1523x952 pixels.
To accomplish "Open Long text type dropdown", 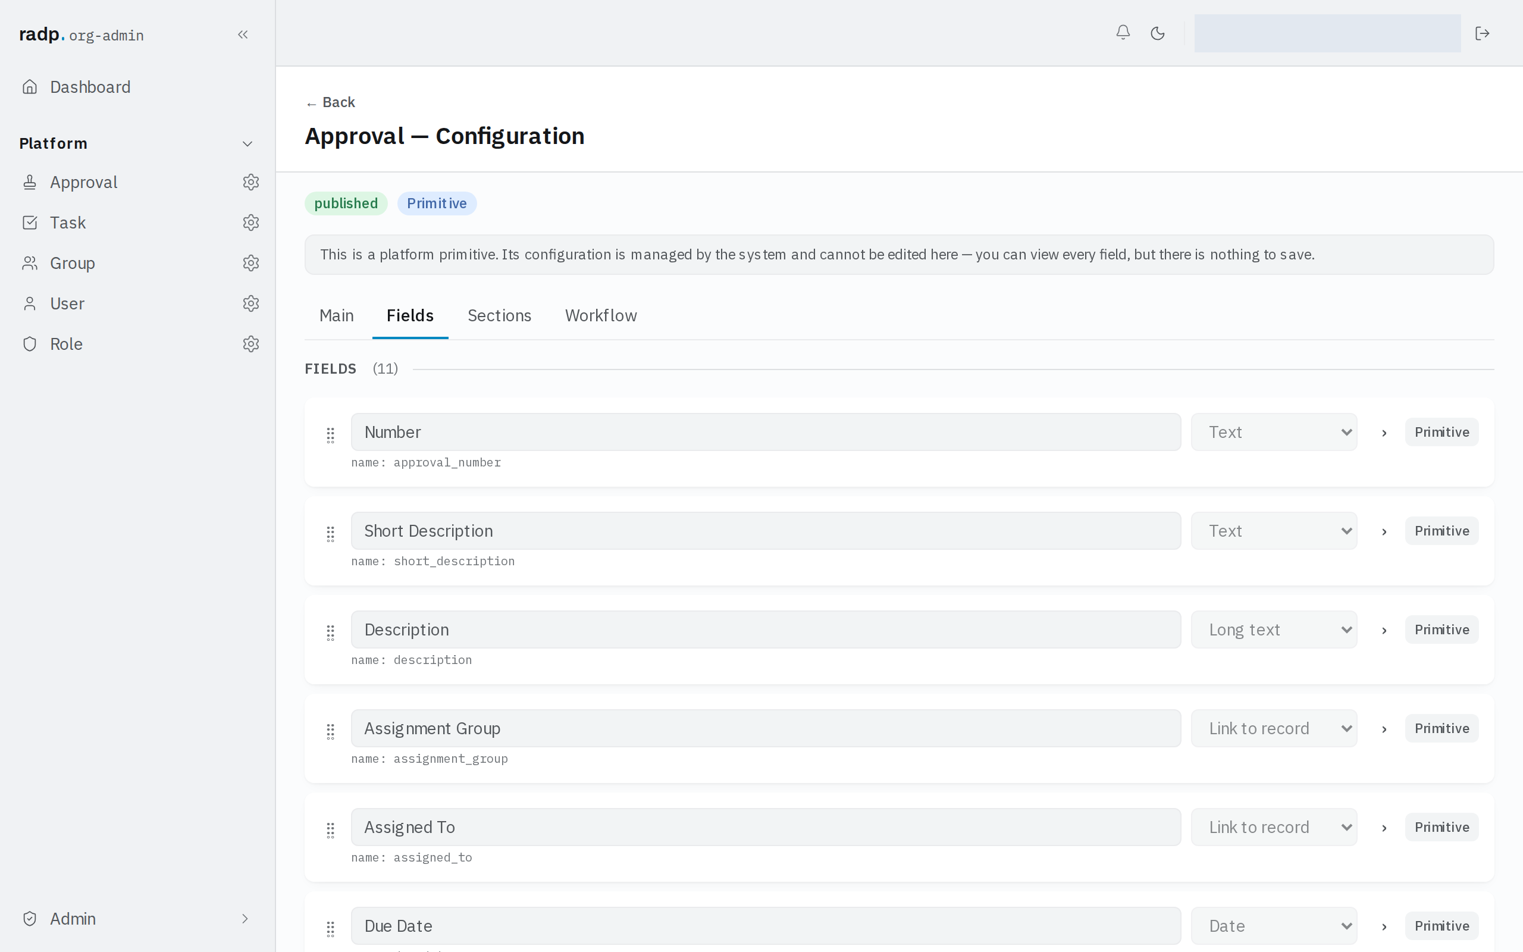I will click(x=1274, y=630).
